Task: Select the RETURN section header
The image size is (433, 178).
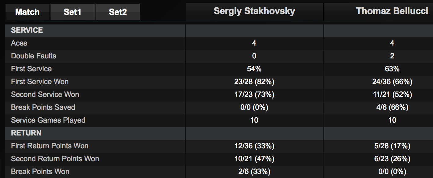Action: (26, 133)
